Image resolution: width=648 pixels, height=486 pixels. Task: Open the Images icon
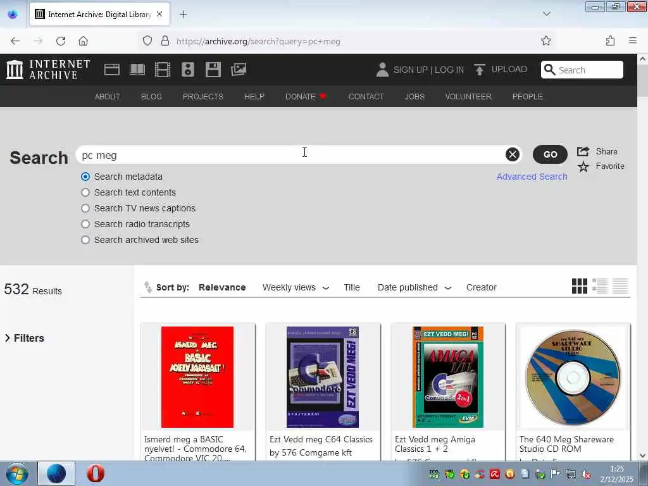pyautogui.click(x=239, y=70)
